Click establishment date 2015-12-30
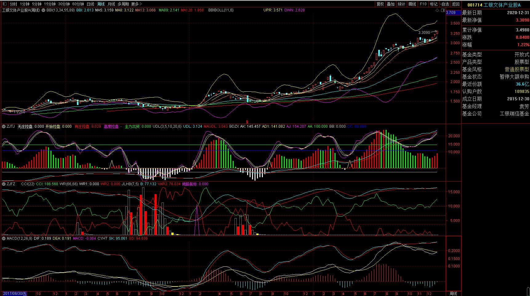 518,99
